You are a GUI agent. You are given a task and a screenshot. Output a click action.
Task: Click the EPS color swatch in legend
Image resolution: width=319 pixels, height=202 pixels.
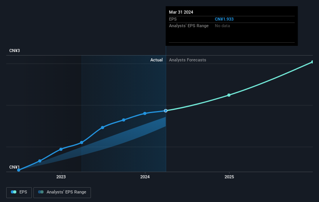[14, 192]
